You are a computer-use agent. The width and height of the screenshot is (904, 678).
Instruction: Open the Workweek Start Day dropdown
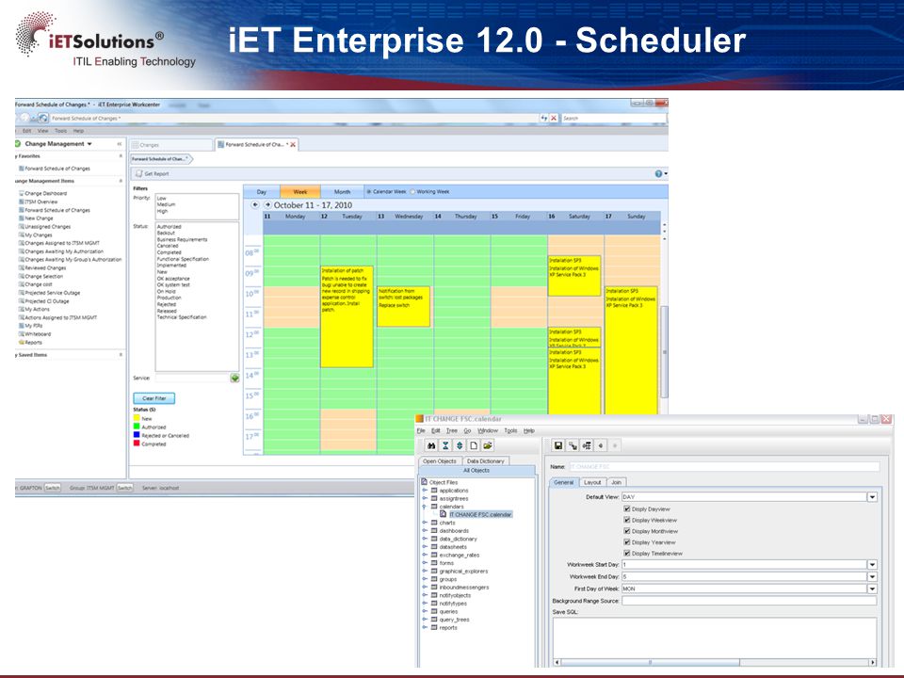click(x=872, y=565)
